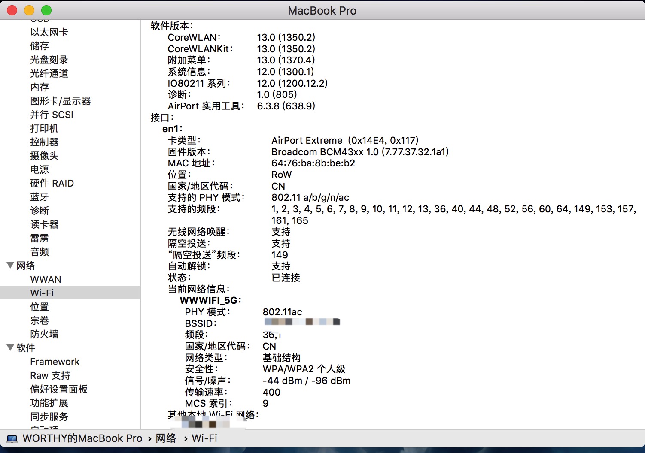Open 读卡器 sidebar entry
Viewport: 645px width, 453px height.
pyautogui.click(x=44, y=224)
